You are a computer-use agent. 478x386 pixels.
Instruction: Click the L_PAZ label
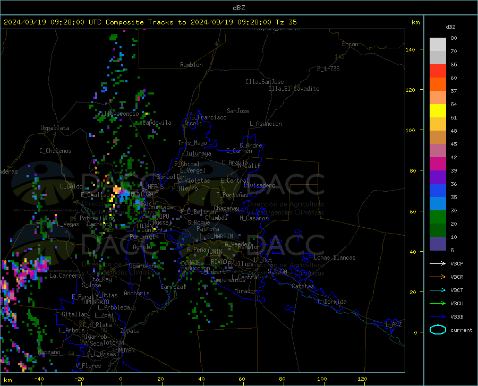pyautogui.click(x=394, y=325)
